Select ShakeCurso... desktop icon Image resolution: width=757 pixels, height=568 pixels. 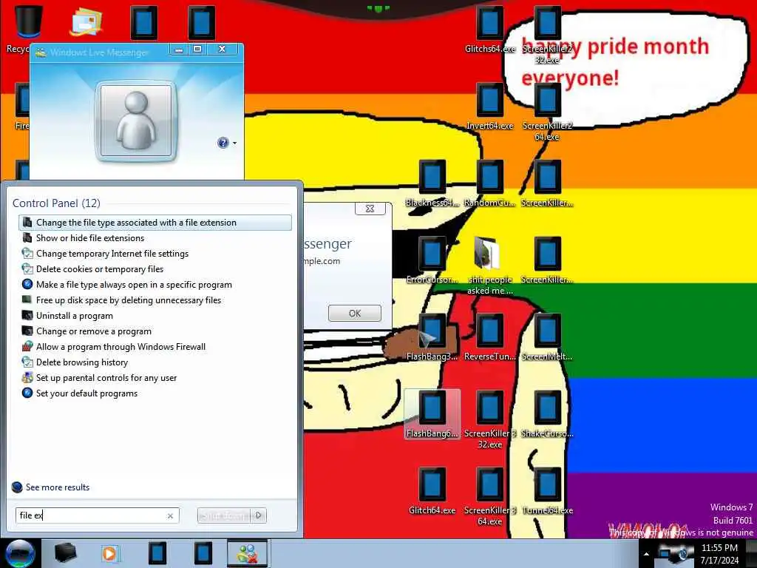pyautogui.click(x=547, y=414)
